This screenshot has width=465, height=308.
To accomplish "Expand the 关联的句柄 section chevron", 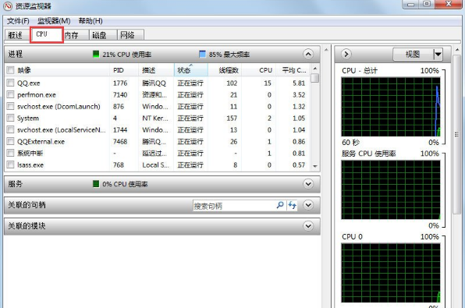I will click(x=308, y=205).
